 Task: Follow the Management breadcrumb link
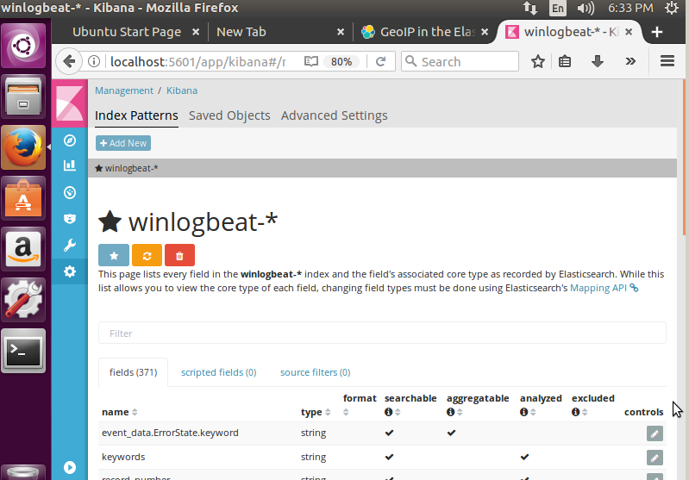(x=124, y=90)
